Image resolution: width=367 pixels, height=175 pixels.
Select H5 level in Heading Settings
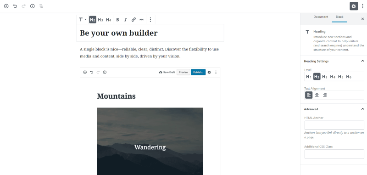click(x=340, y=77)
